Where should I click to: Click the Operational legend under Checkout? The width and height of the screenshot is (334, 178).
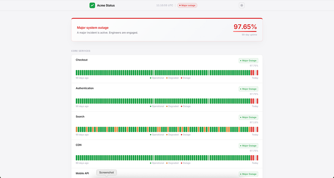(x=157, y=78)
